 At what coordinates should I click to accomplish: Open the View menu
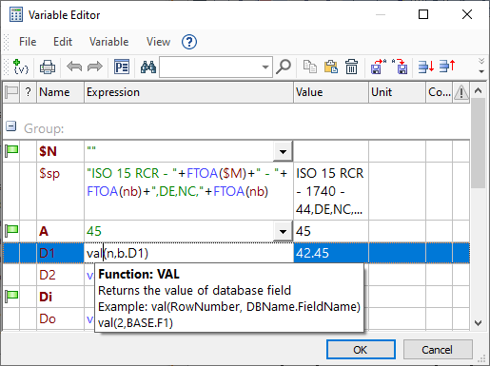coord(158,42)
